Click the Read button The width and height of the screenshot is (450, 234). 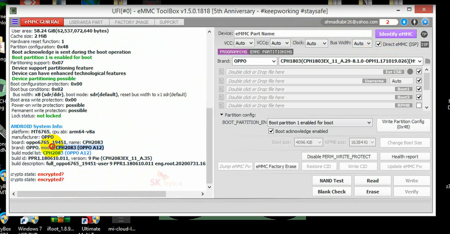(373, 181)
